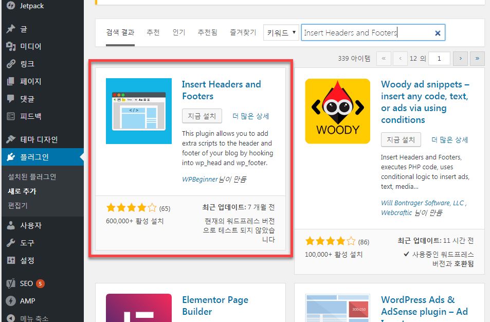490x322 pixels.
Task: Click the SEO notification badge showing 5
Action: [40, 283]
